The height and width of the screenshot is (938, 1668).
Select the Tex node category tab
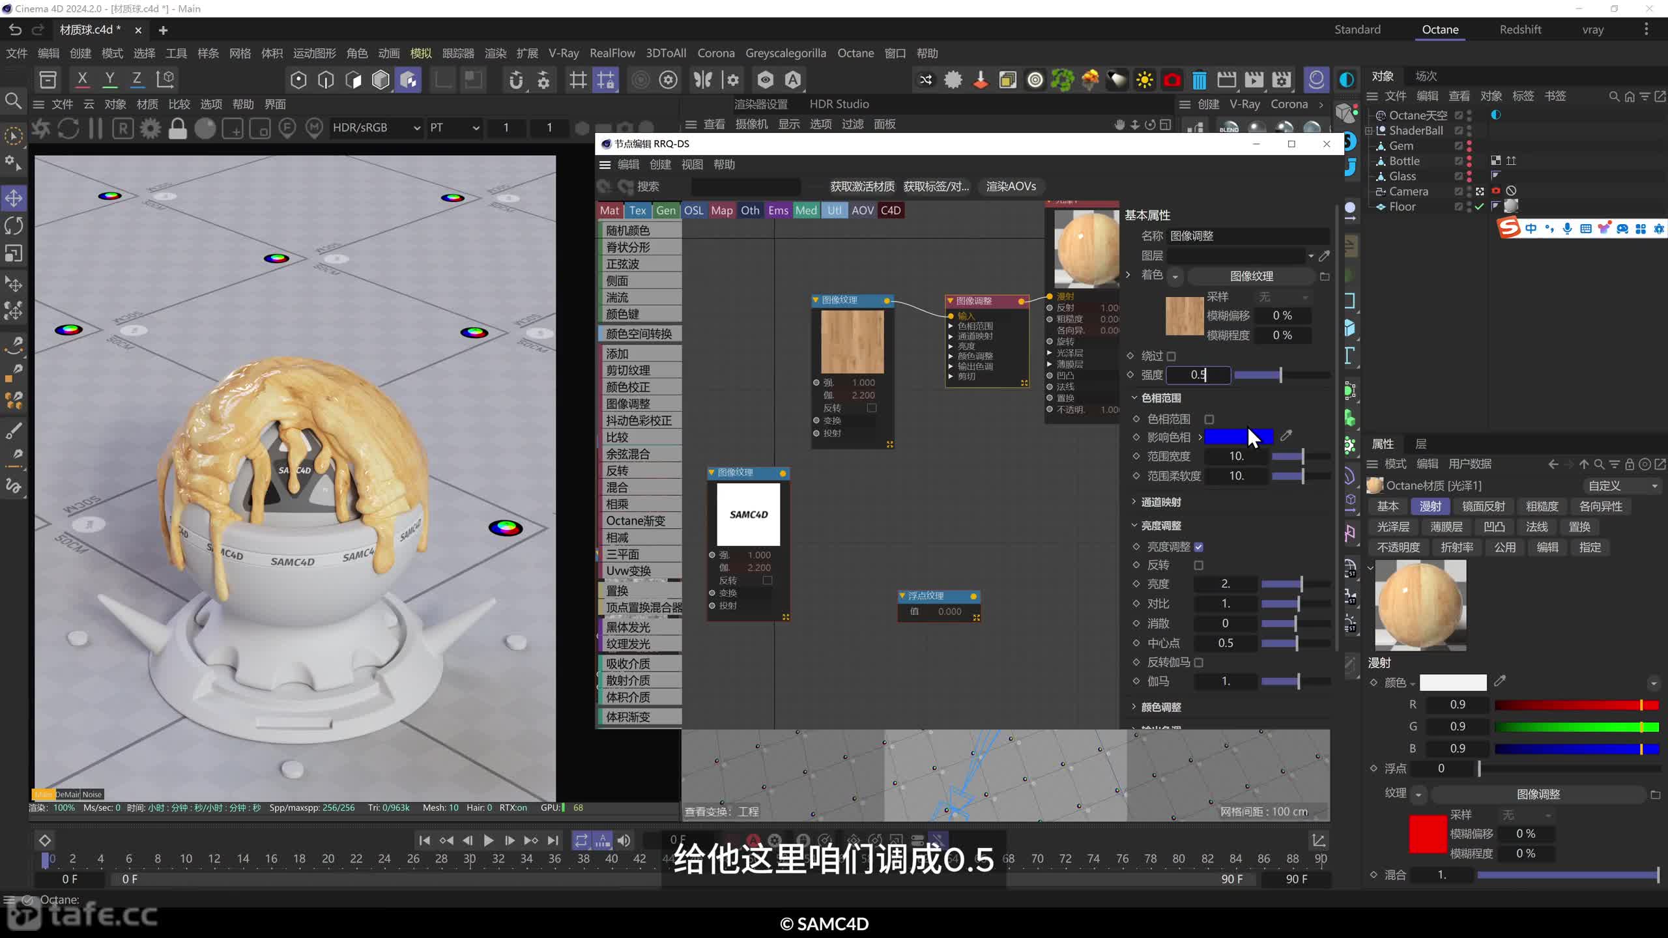[638, 210]
